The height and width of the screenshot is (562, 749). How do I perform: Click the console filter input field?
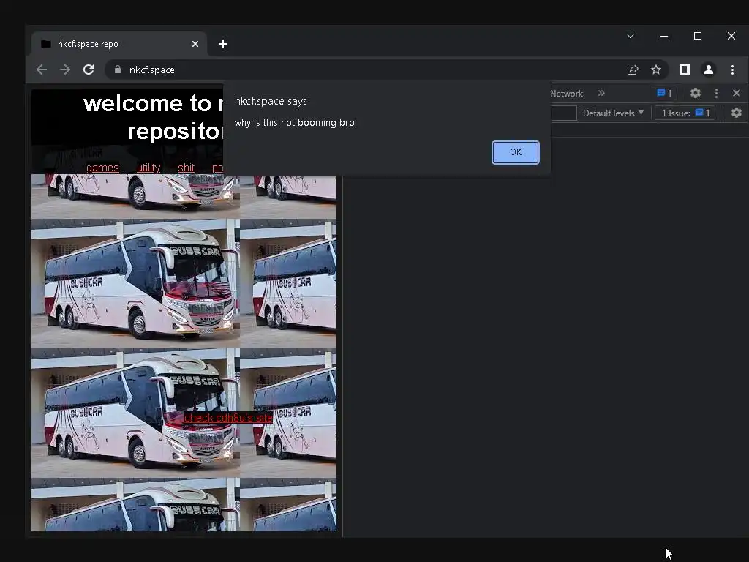[x=564, y=113]
